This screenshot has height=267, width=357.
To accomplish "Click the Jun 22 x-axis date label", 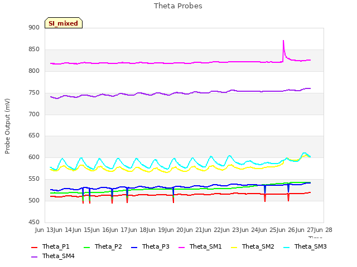I will pyautogui.click(x=213, y=230).
